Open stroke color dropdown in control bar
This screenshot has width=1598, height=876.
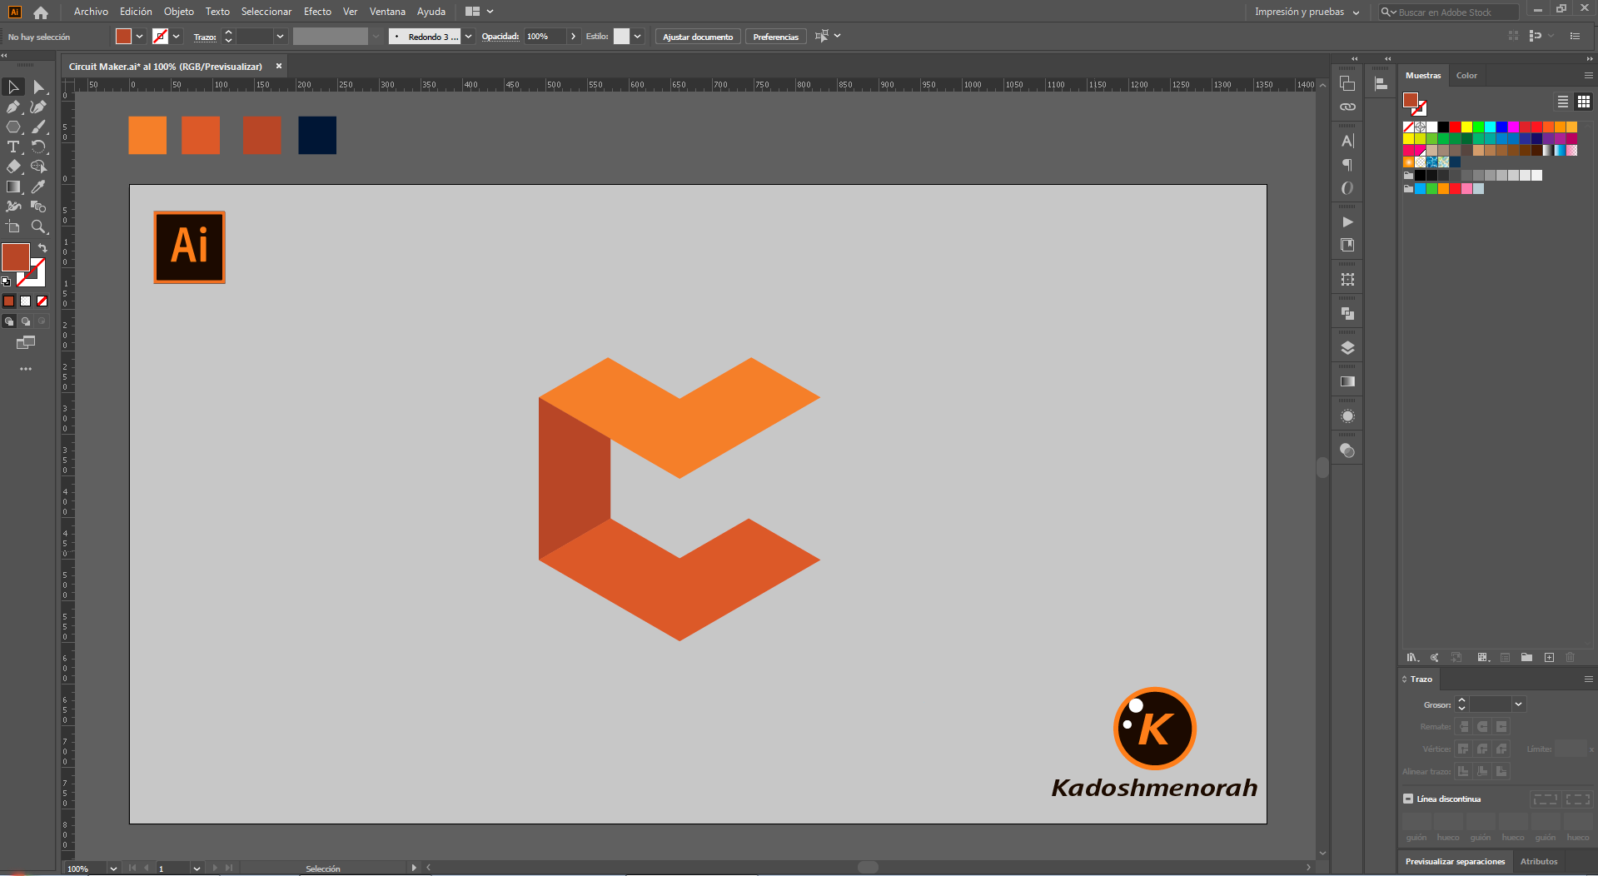pos(177,36)
